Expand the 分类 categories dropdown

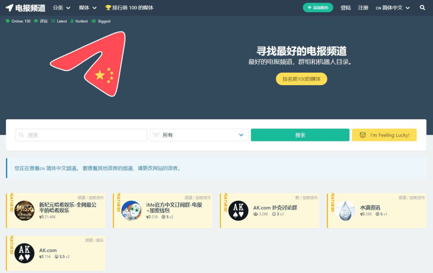coord(61,8)
